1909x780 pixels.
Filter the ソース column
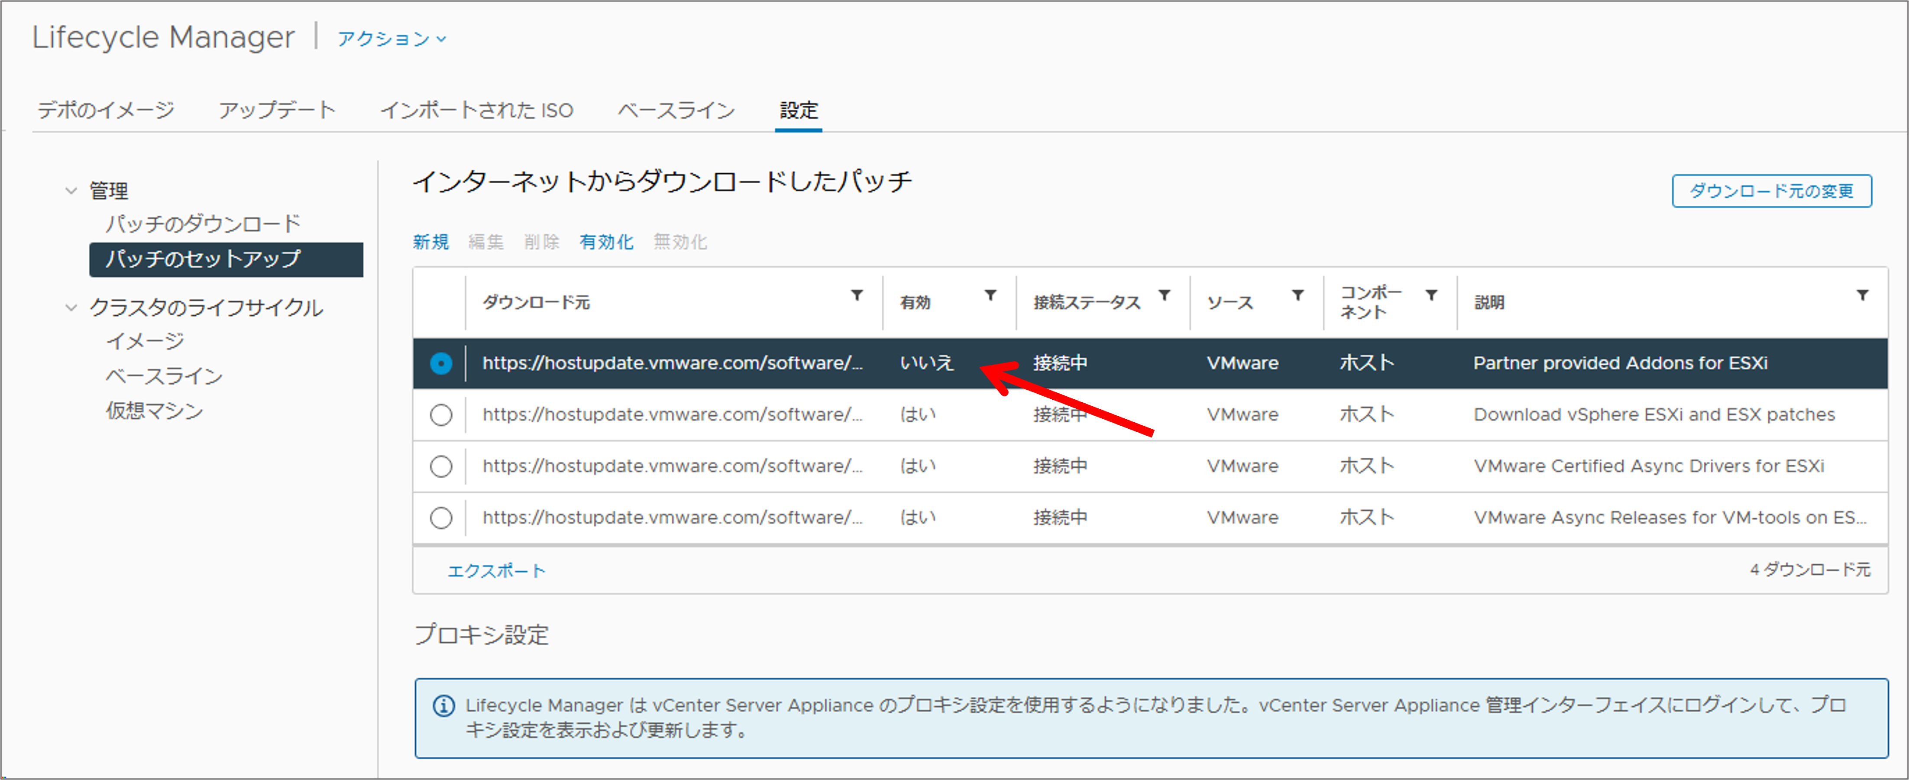point(1297,295)
